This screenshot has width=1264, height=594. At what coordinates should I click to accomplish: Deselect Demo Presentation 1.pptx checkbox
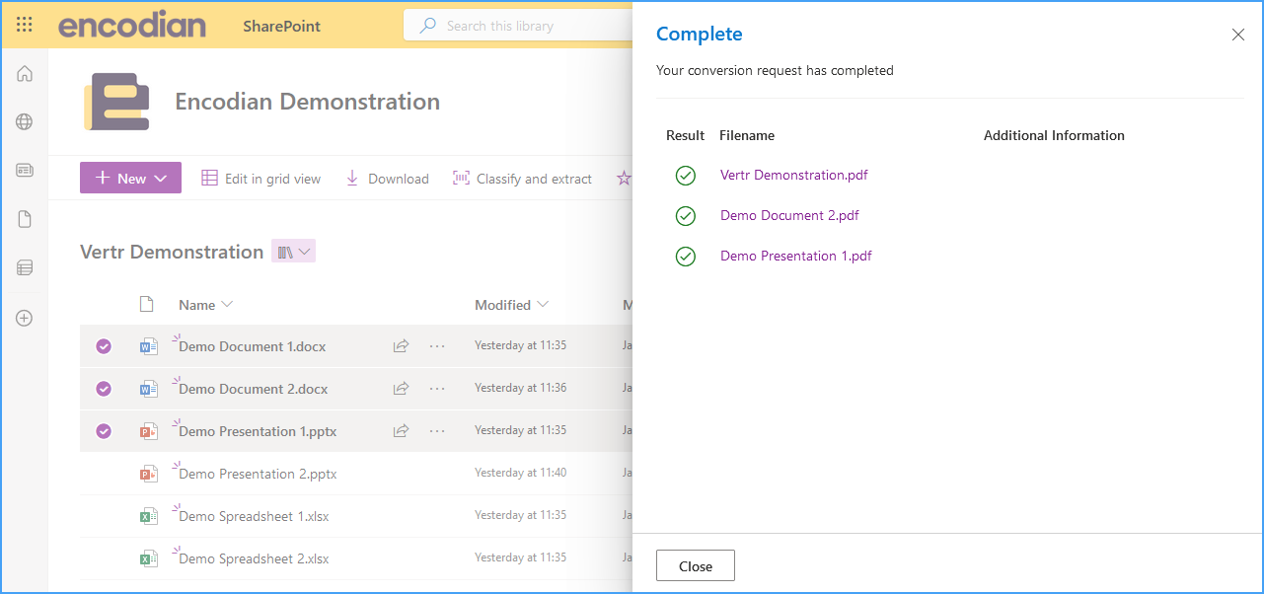click(104, 431)
